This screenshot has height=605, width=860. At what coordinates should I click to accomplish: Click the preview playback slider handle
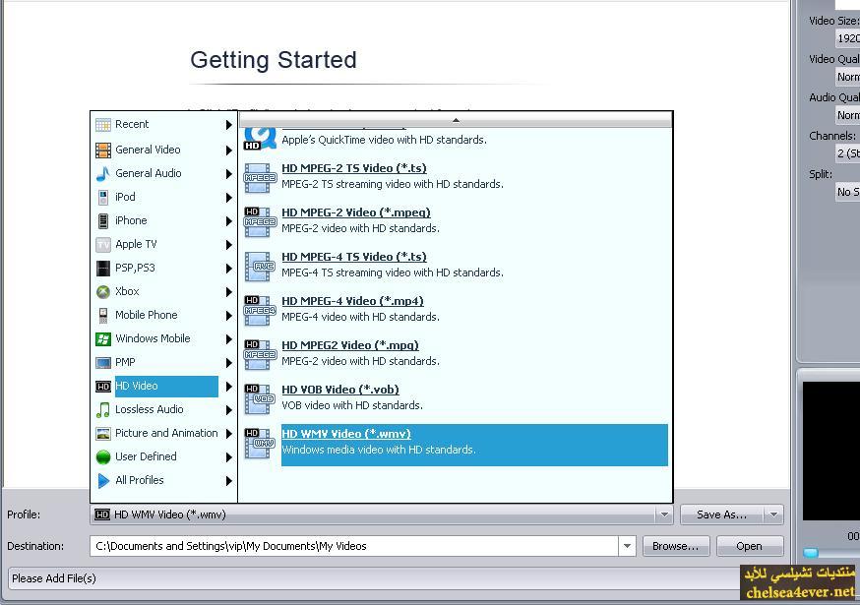pos(810,552)
